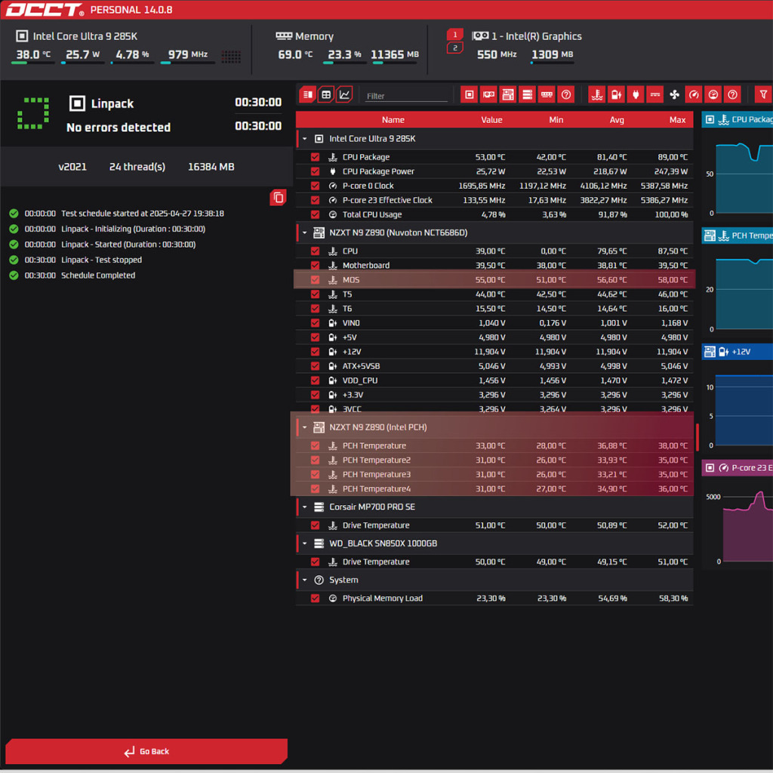
Task: Toggle the other sensor types filter
Action: [732, 94]
